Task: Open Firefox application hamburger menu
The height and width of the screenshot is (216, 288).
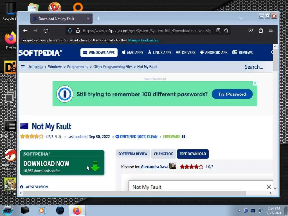Action: click(271, 30)
